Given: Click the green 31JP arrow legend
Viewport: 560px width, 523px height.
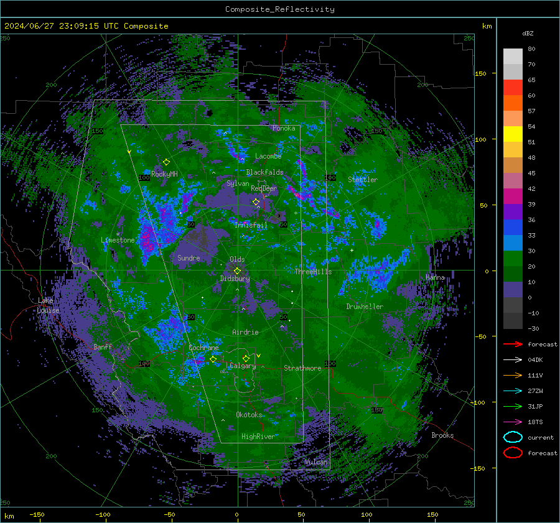Looking at the screenshot, I should (x=513, y=406).
